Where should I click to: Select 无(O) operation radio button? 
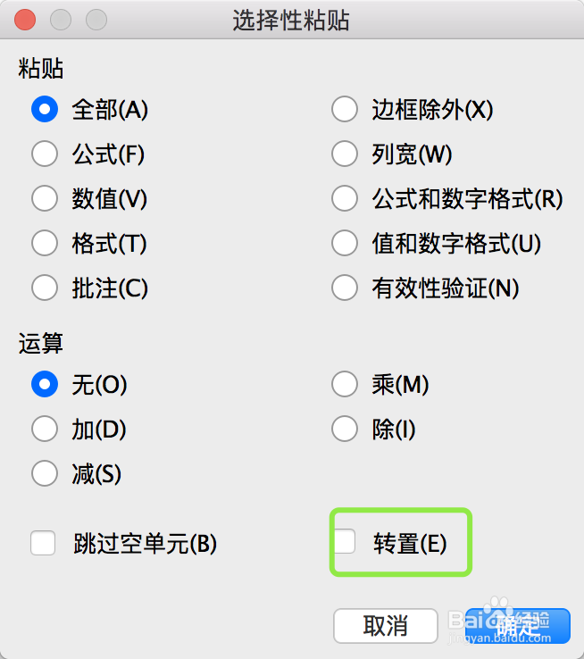pos(45,385)
